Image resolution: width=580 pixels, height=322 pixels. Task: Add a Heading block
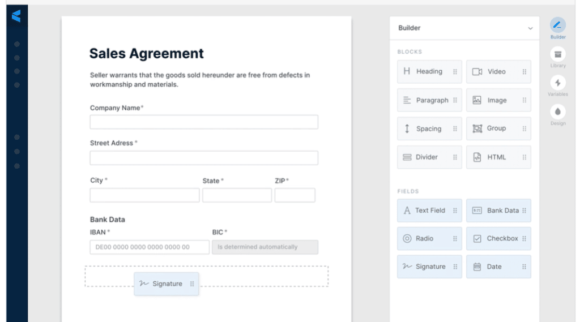point(429,72)
